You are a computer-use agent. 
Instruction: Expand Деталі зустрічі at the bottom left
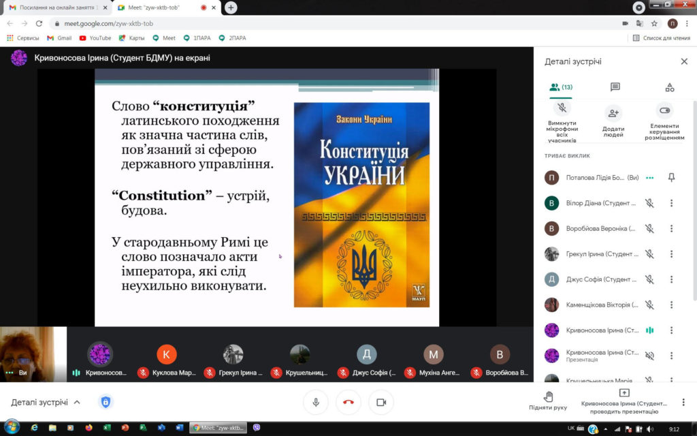46,402
